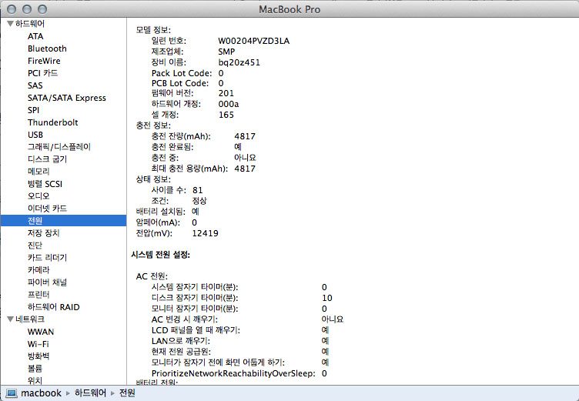
Task: Select SPI in the hardware list
Action: [33, 110]
